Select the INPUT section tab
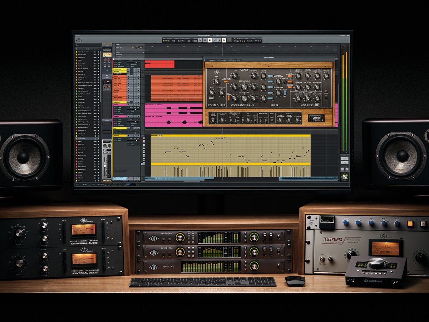This screenshot has height=322, width=429. click(107, 45)
